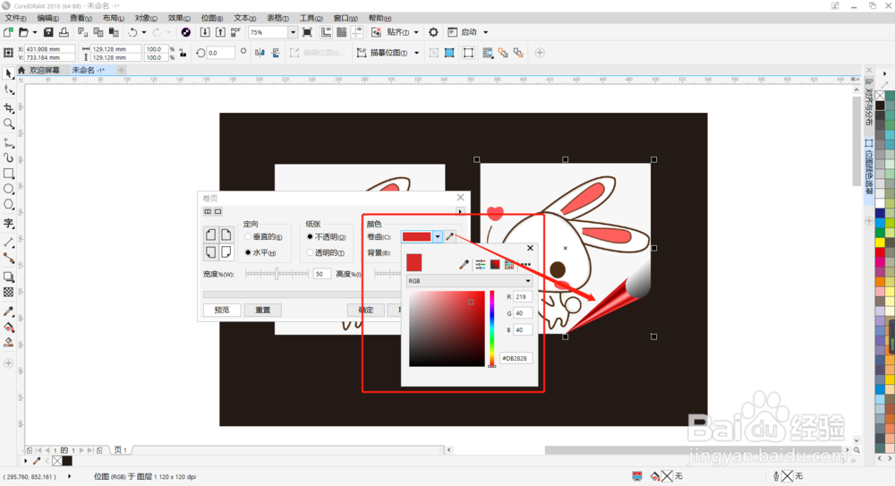Choose the Color Eyedropper tool in toolbox
The image size is (895, 486).
click(x=9, y=311)
